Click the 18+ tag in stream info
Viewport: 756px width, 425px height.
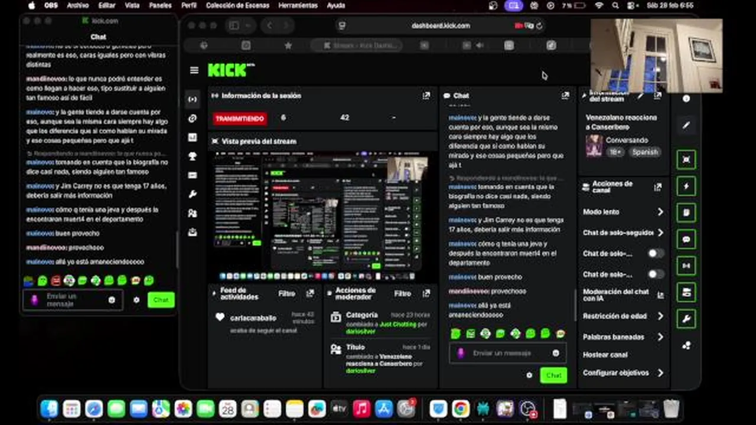tap(615, 152)
